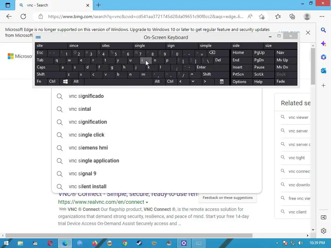
Task: Toggle ScrLk key on keyboard
Action: pos(263,74)
